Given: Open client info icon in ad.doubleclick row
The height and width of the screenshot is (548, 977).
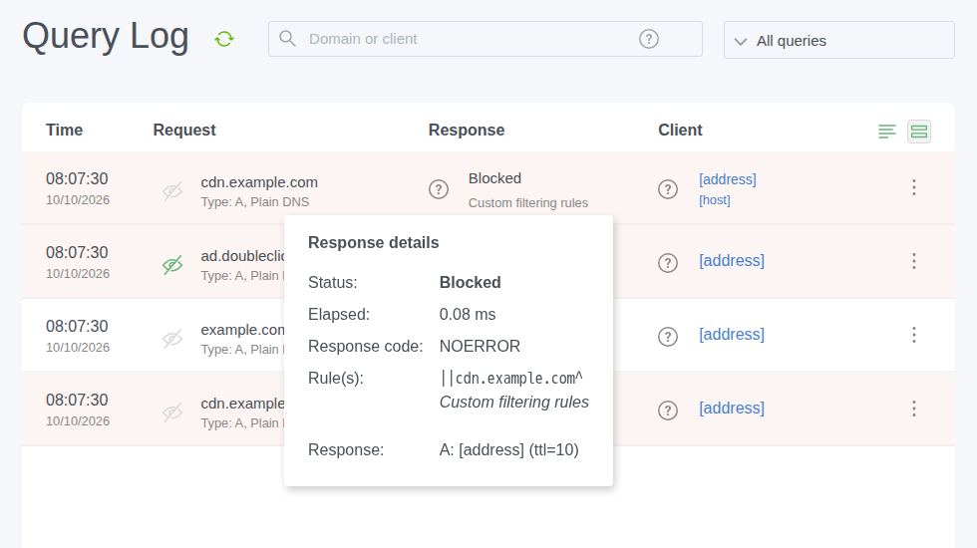Looking at the screenshot, I should 668,263.
